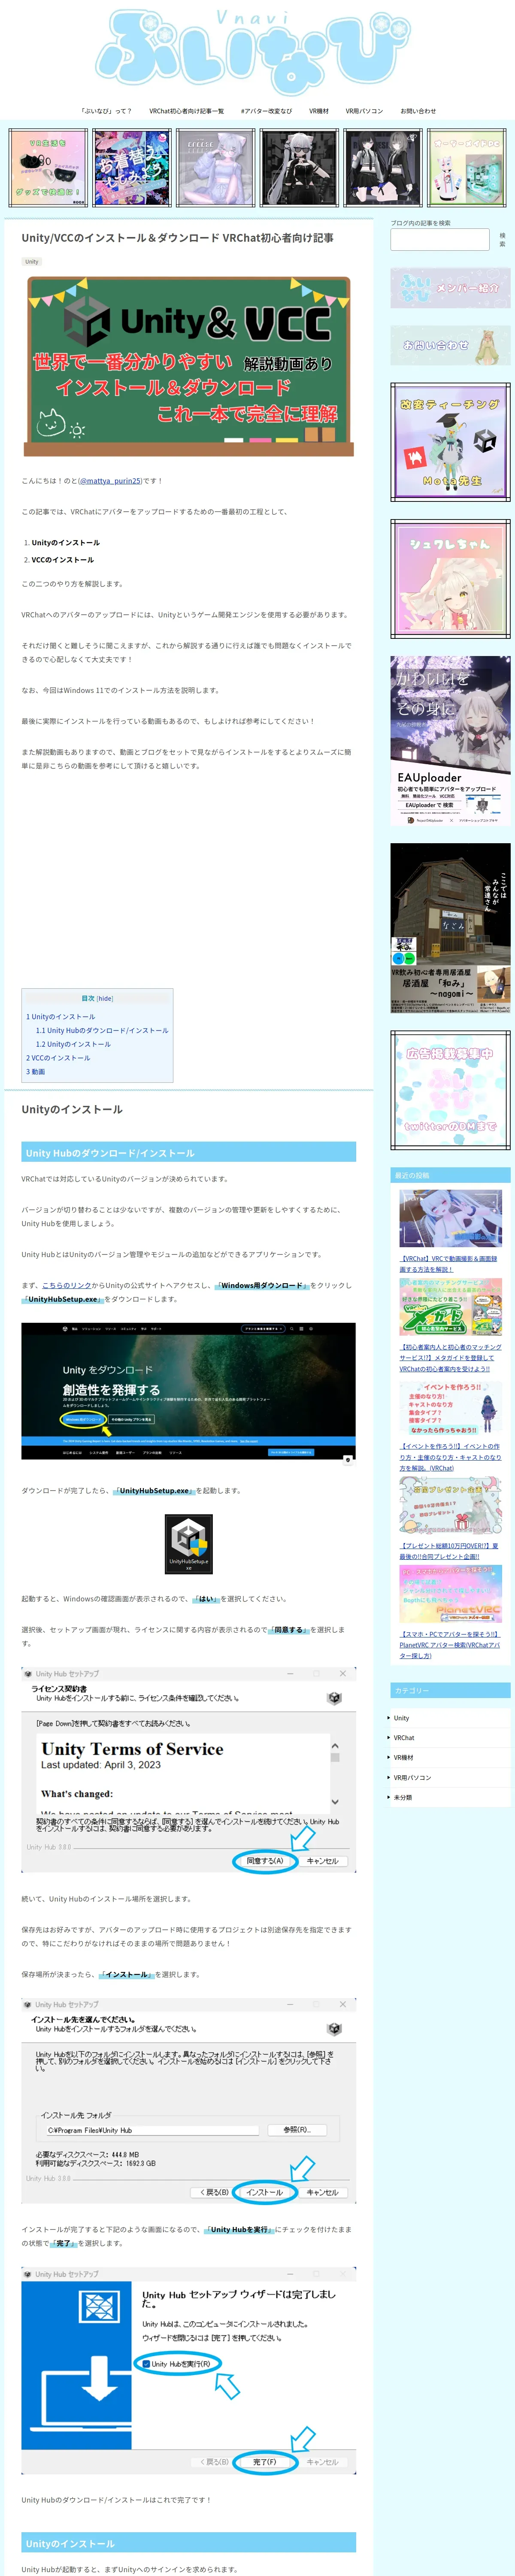The image size is (515, 2576).
Task: Open the EAUploader sidebar advertisement
Action: (x=450, y=741)
